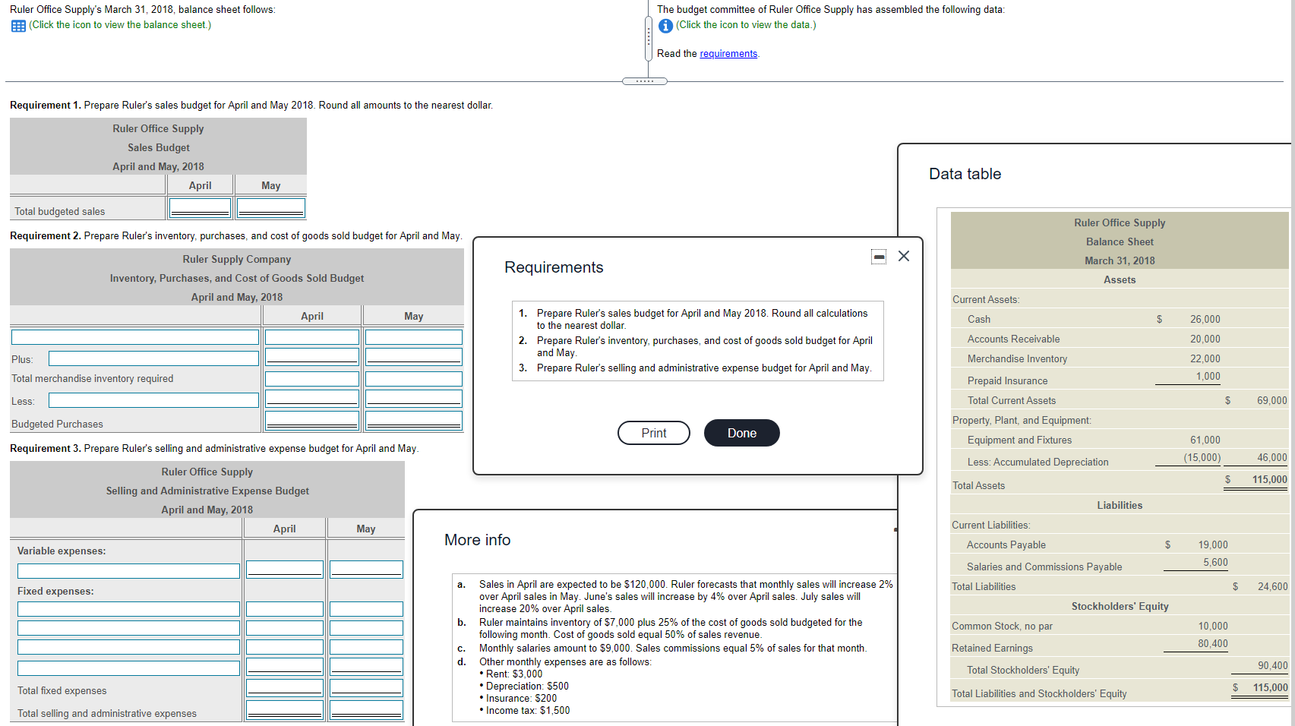Viewport: 1295px width, 726px height.
Task: Click Retained Earnings value 80,400
Action: coord(1213,644)
